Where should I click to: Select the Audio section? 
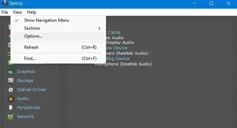click(23, 98)
